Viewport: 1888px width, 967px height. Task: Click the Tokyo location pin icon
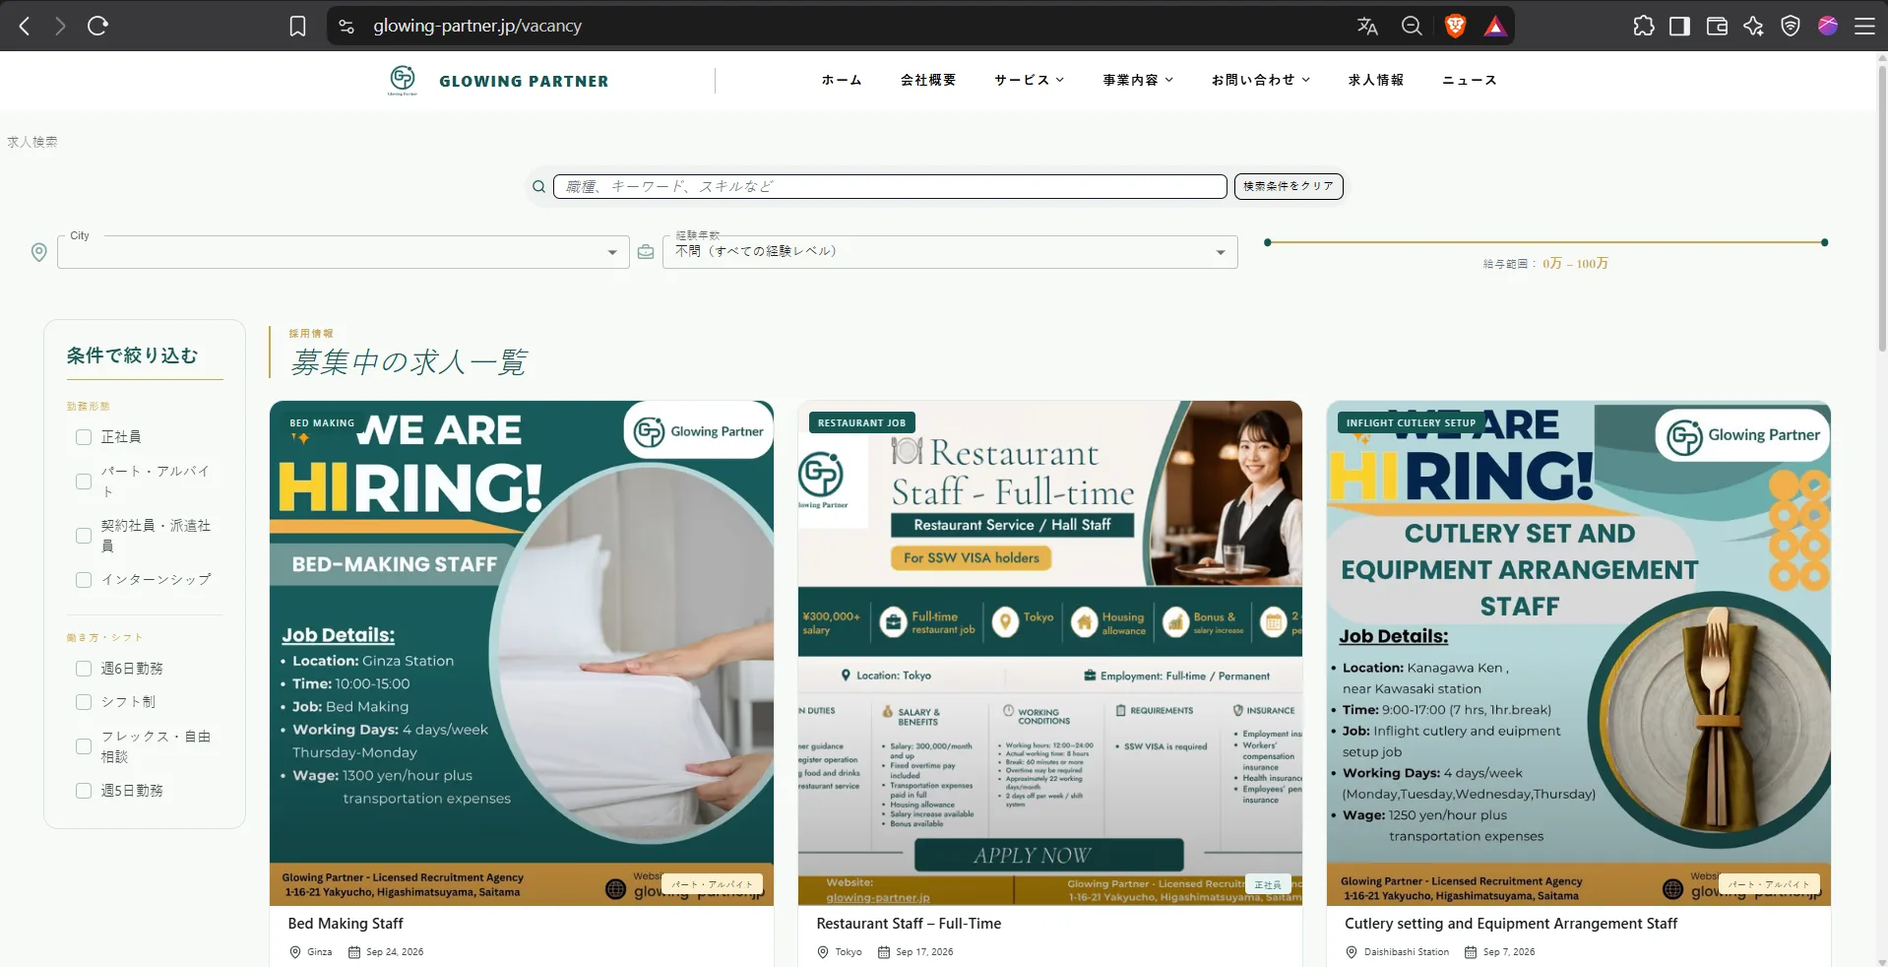(x=824, y=952)
